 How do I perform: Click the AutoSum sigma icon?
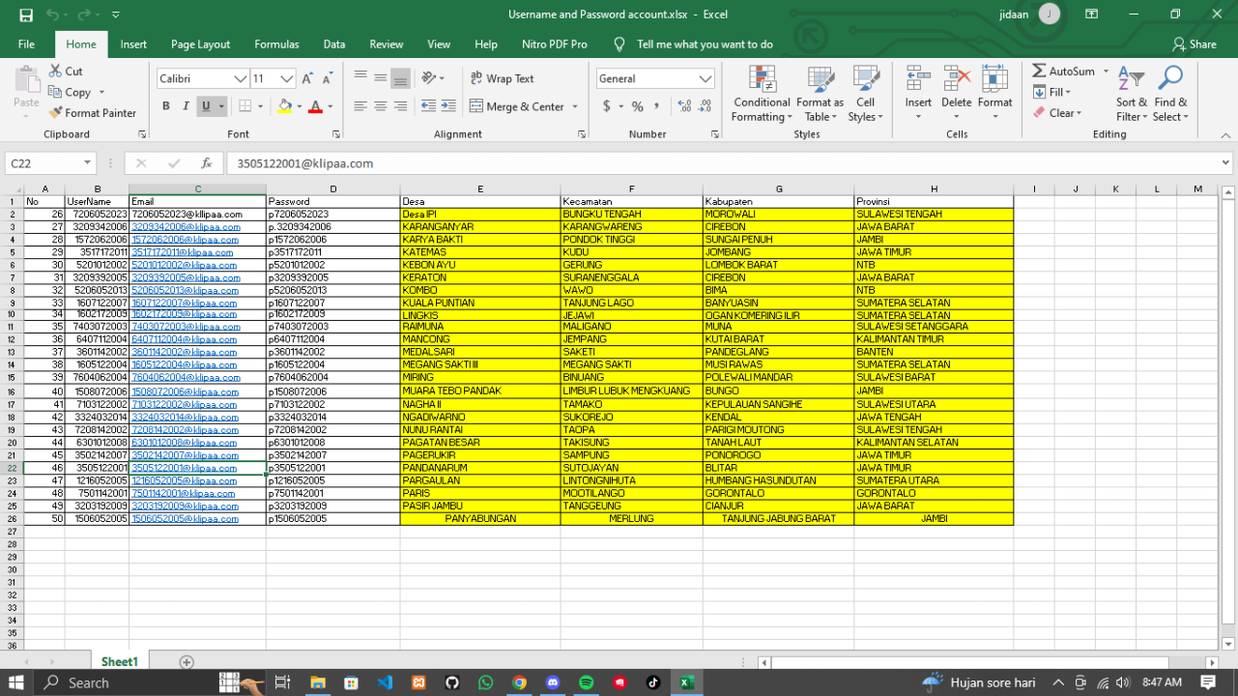(1039, 72)
